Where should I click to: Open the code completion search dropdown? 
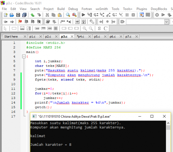[x=166, y=22]
